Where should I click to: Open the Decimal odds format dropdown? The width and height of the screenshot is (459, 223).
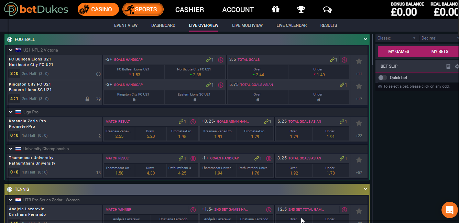[440, 38]
